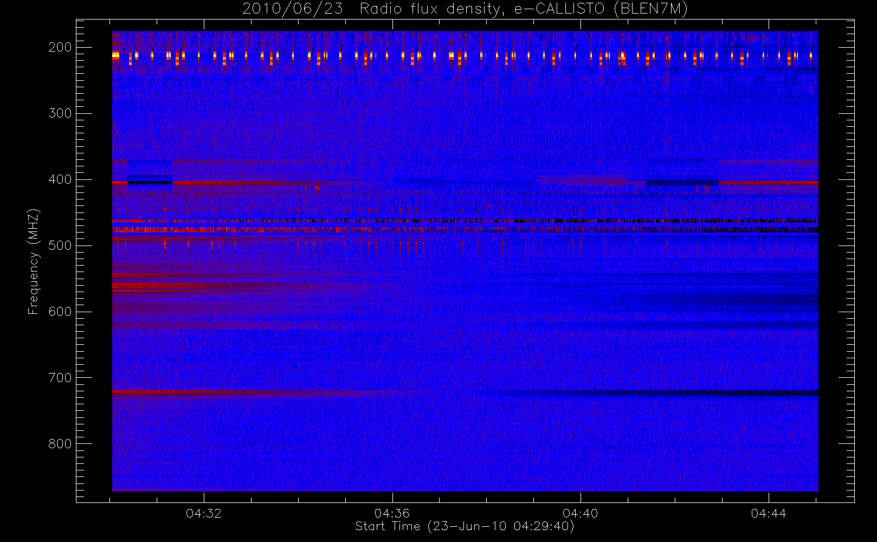The image size is (877, 542).
Task: Click the 800 frequency tick label
Action: 60,444
